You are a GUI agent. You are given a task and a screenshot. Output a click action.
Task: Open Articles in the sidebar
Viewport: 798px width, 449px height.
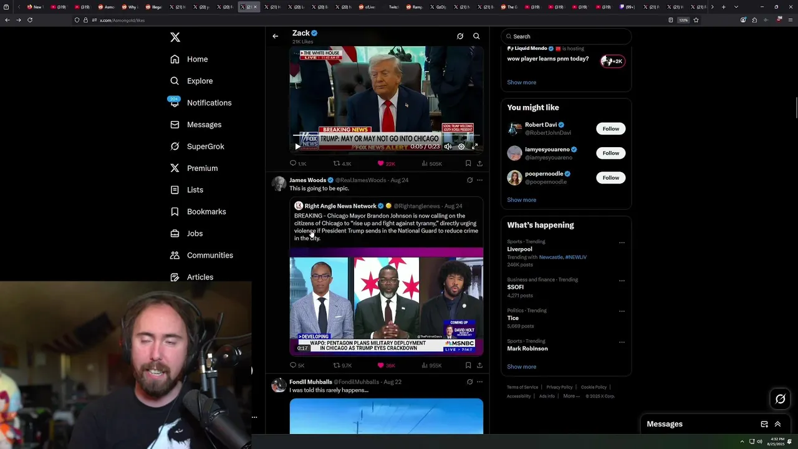191,277
